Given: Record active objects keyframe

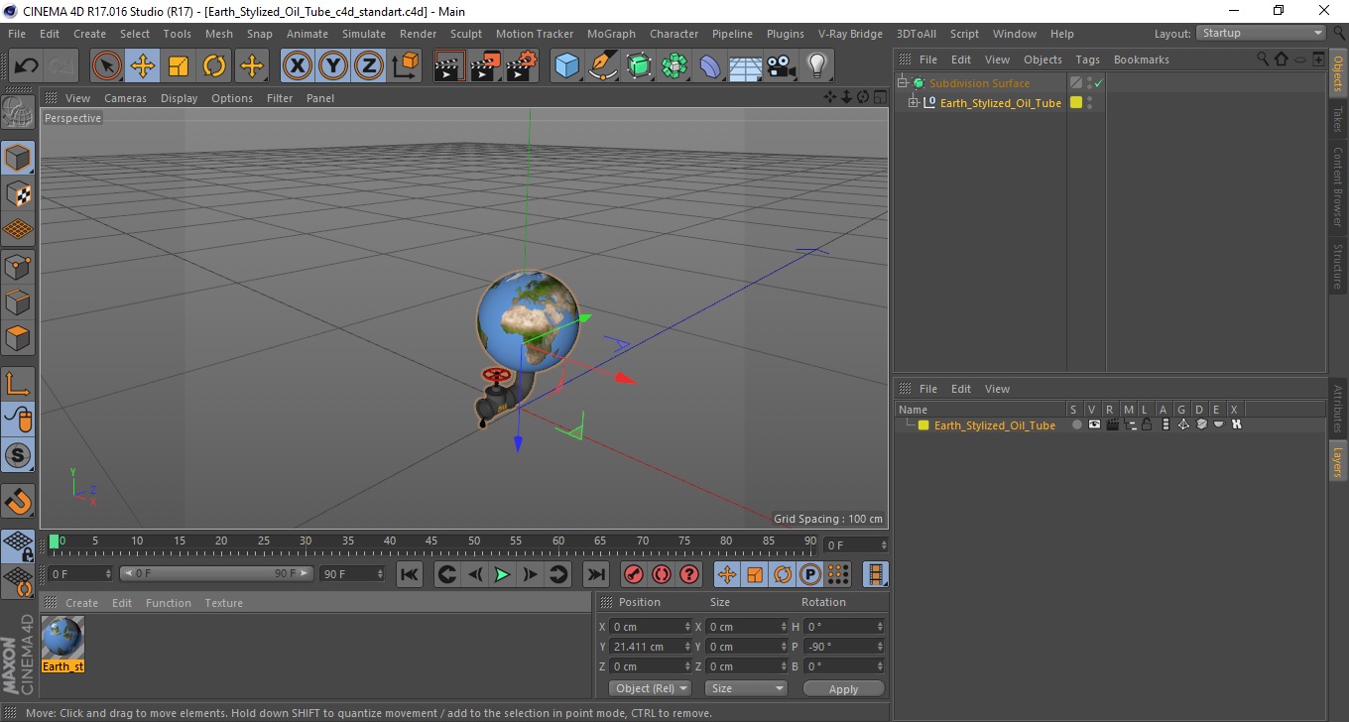Looking at the screenshot, I should pyautogui.click(x=633, y=574).
